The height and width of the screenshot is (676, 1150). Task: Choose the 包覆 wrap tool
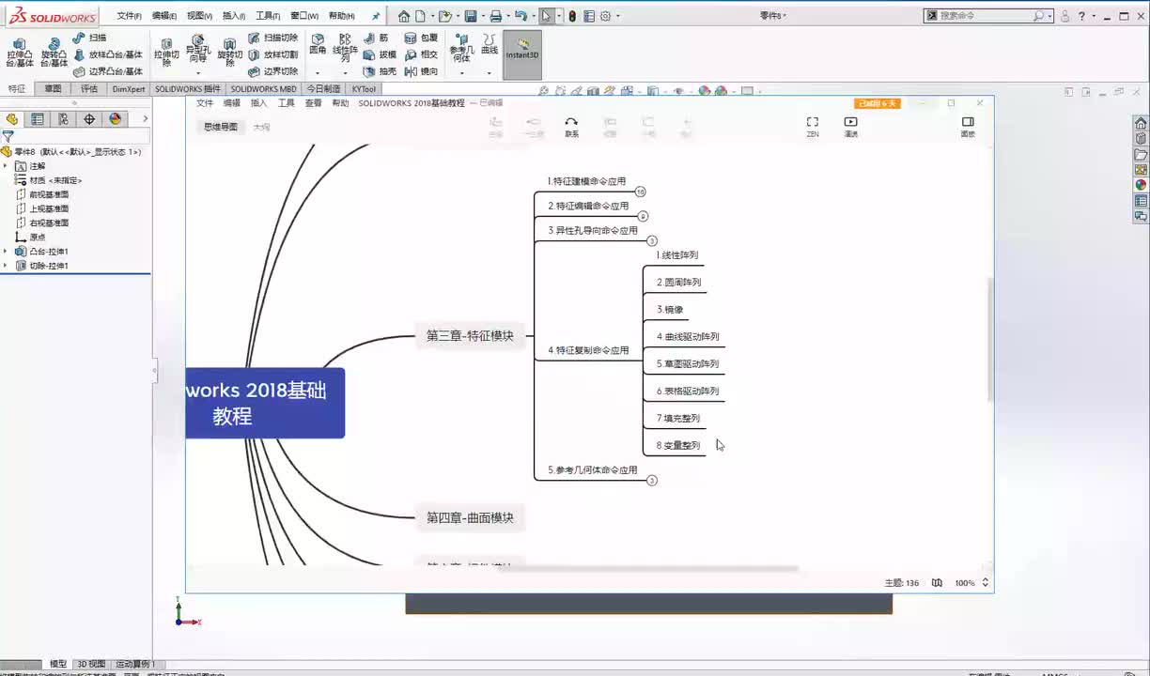tap(422, 38)
